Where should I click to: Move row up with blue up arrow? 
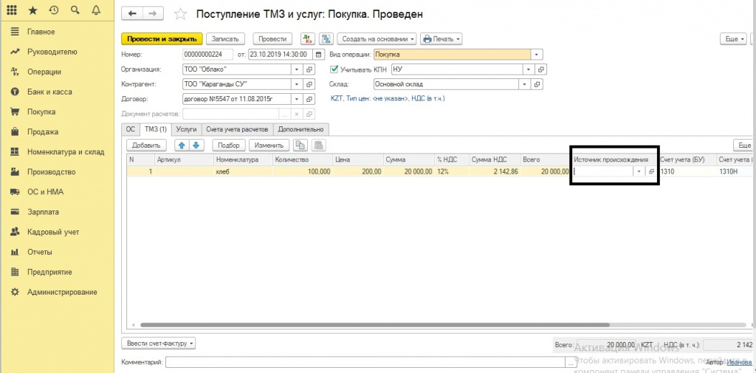[x=182, y=145]
